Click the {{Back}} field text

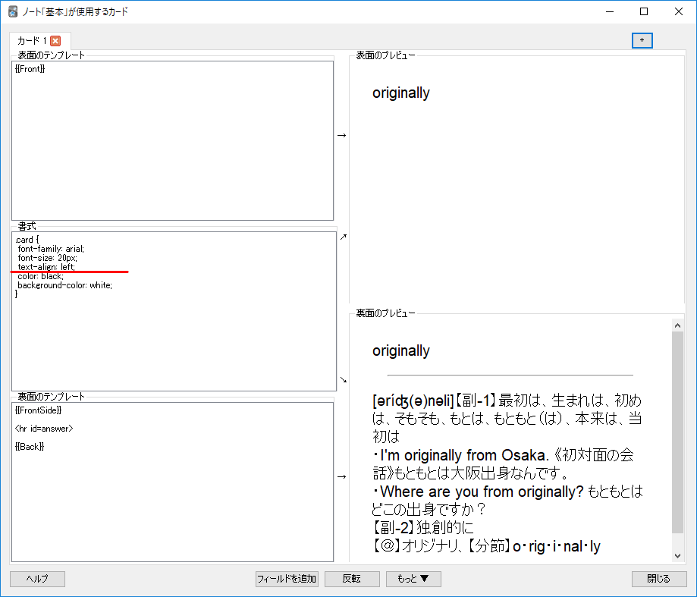pos(30,447)
